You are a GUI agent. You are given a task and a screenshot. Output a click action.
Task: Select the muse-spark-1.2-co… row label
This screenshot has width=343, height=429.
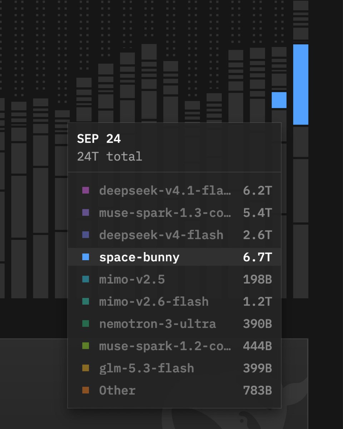(165, 346)
